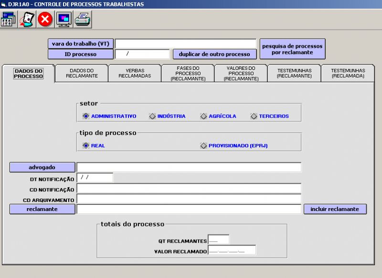Choose INDÚSTRIA as the setor
Image resolution: width=382 pixels, height=278 pixels.
(x=152, y=116)
